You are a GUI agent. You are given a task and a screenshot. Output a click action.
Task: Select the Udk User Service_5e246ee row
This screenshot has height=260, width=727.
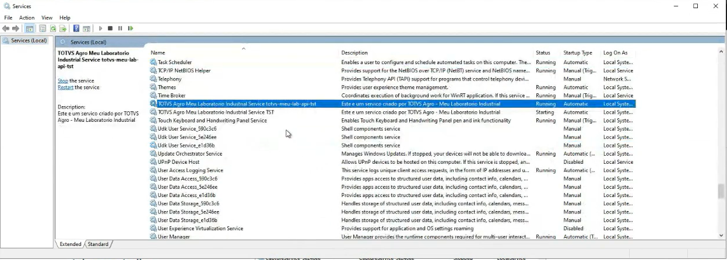coord(392,137)
